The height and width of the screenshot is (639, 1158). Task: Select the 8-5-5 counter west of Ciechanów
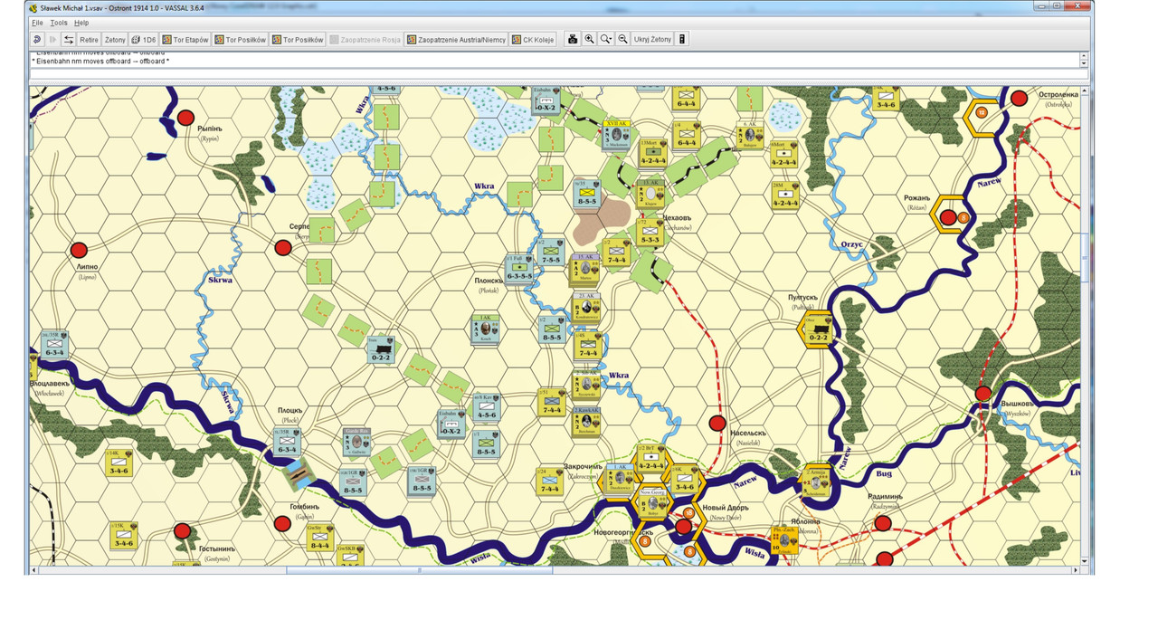(x=588, y=194)
